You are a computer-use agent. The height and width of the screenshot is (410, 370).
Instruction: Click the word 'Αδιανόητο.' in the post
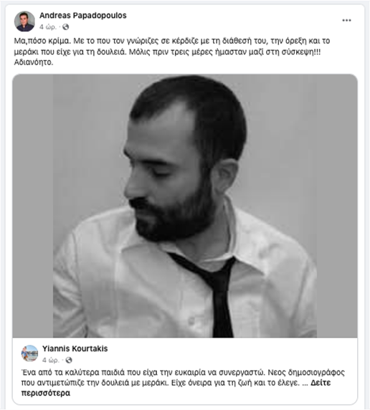pyautogui.click(x=34, y=62)
